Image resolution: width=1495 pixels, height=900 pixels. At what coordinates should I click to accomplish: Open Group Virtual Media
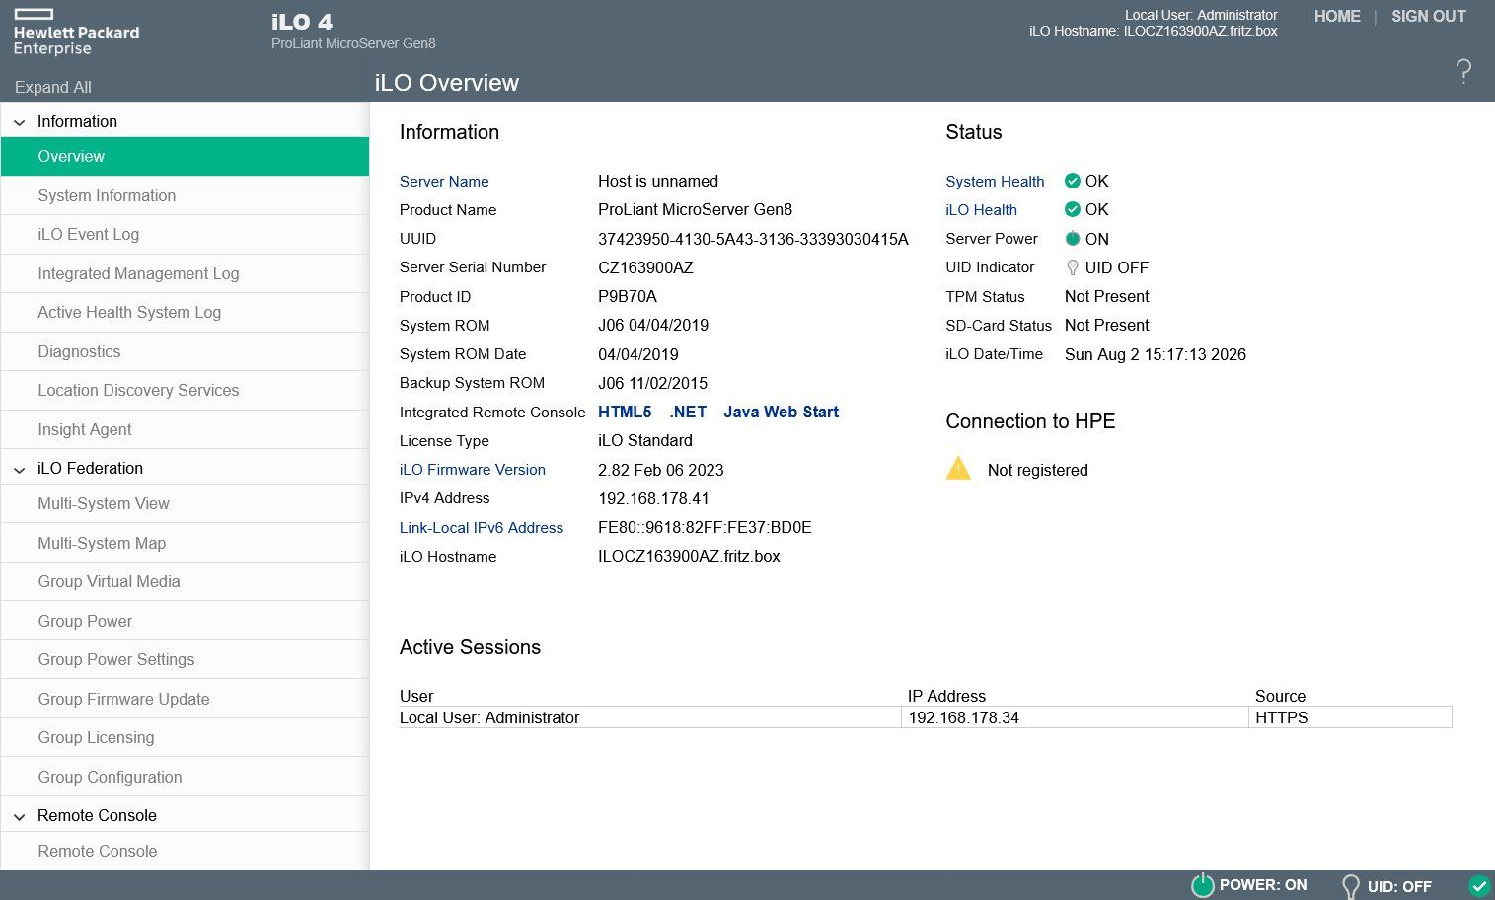click(x=185, y=581)
